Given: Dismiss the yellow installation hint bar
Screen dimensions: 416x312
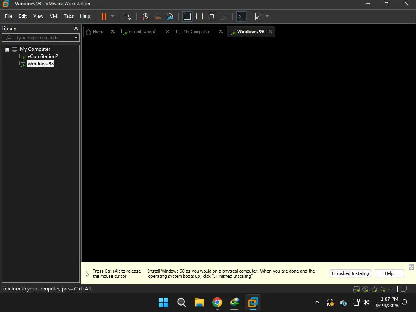Looking at the screenshot, I should point(411,267).
